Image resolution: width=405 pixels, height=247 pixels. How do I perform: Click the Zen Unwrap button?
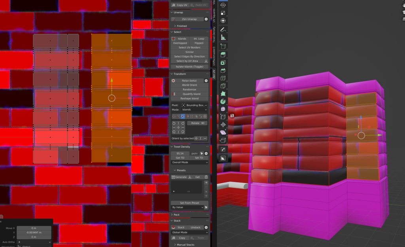187,19
